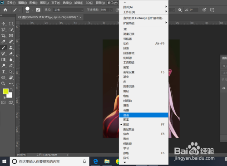The image size is (227, 166).
Task: Open the 滤镜(T) menu
Action: [79, 3]
